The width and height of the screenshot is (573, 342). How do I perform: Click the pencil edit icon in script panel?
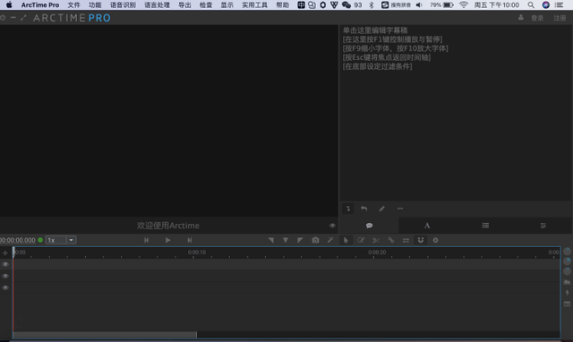tap(381, 209)
